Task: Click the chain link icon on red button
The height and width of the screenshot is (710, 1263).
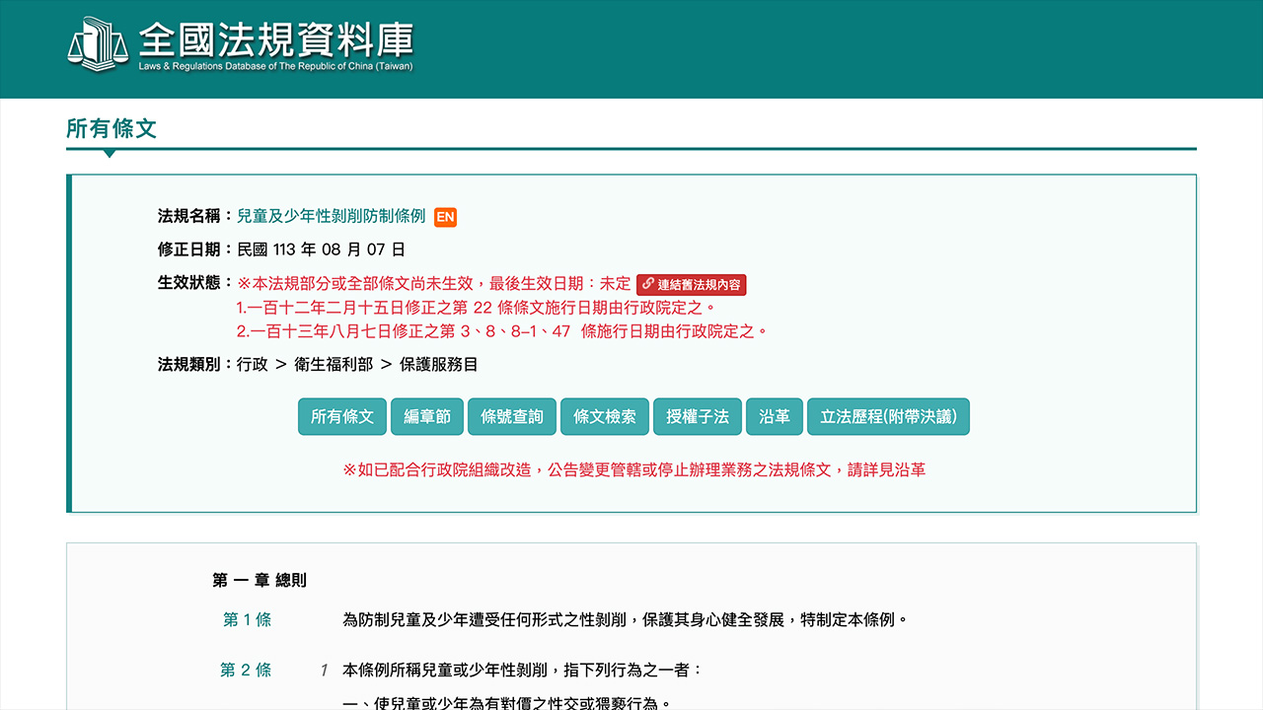Action: [x=647, y=285]
